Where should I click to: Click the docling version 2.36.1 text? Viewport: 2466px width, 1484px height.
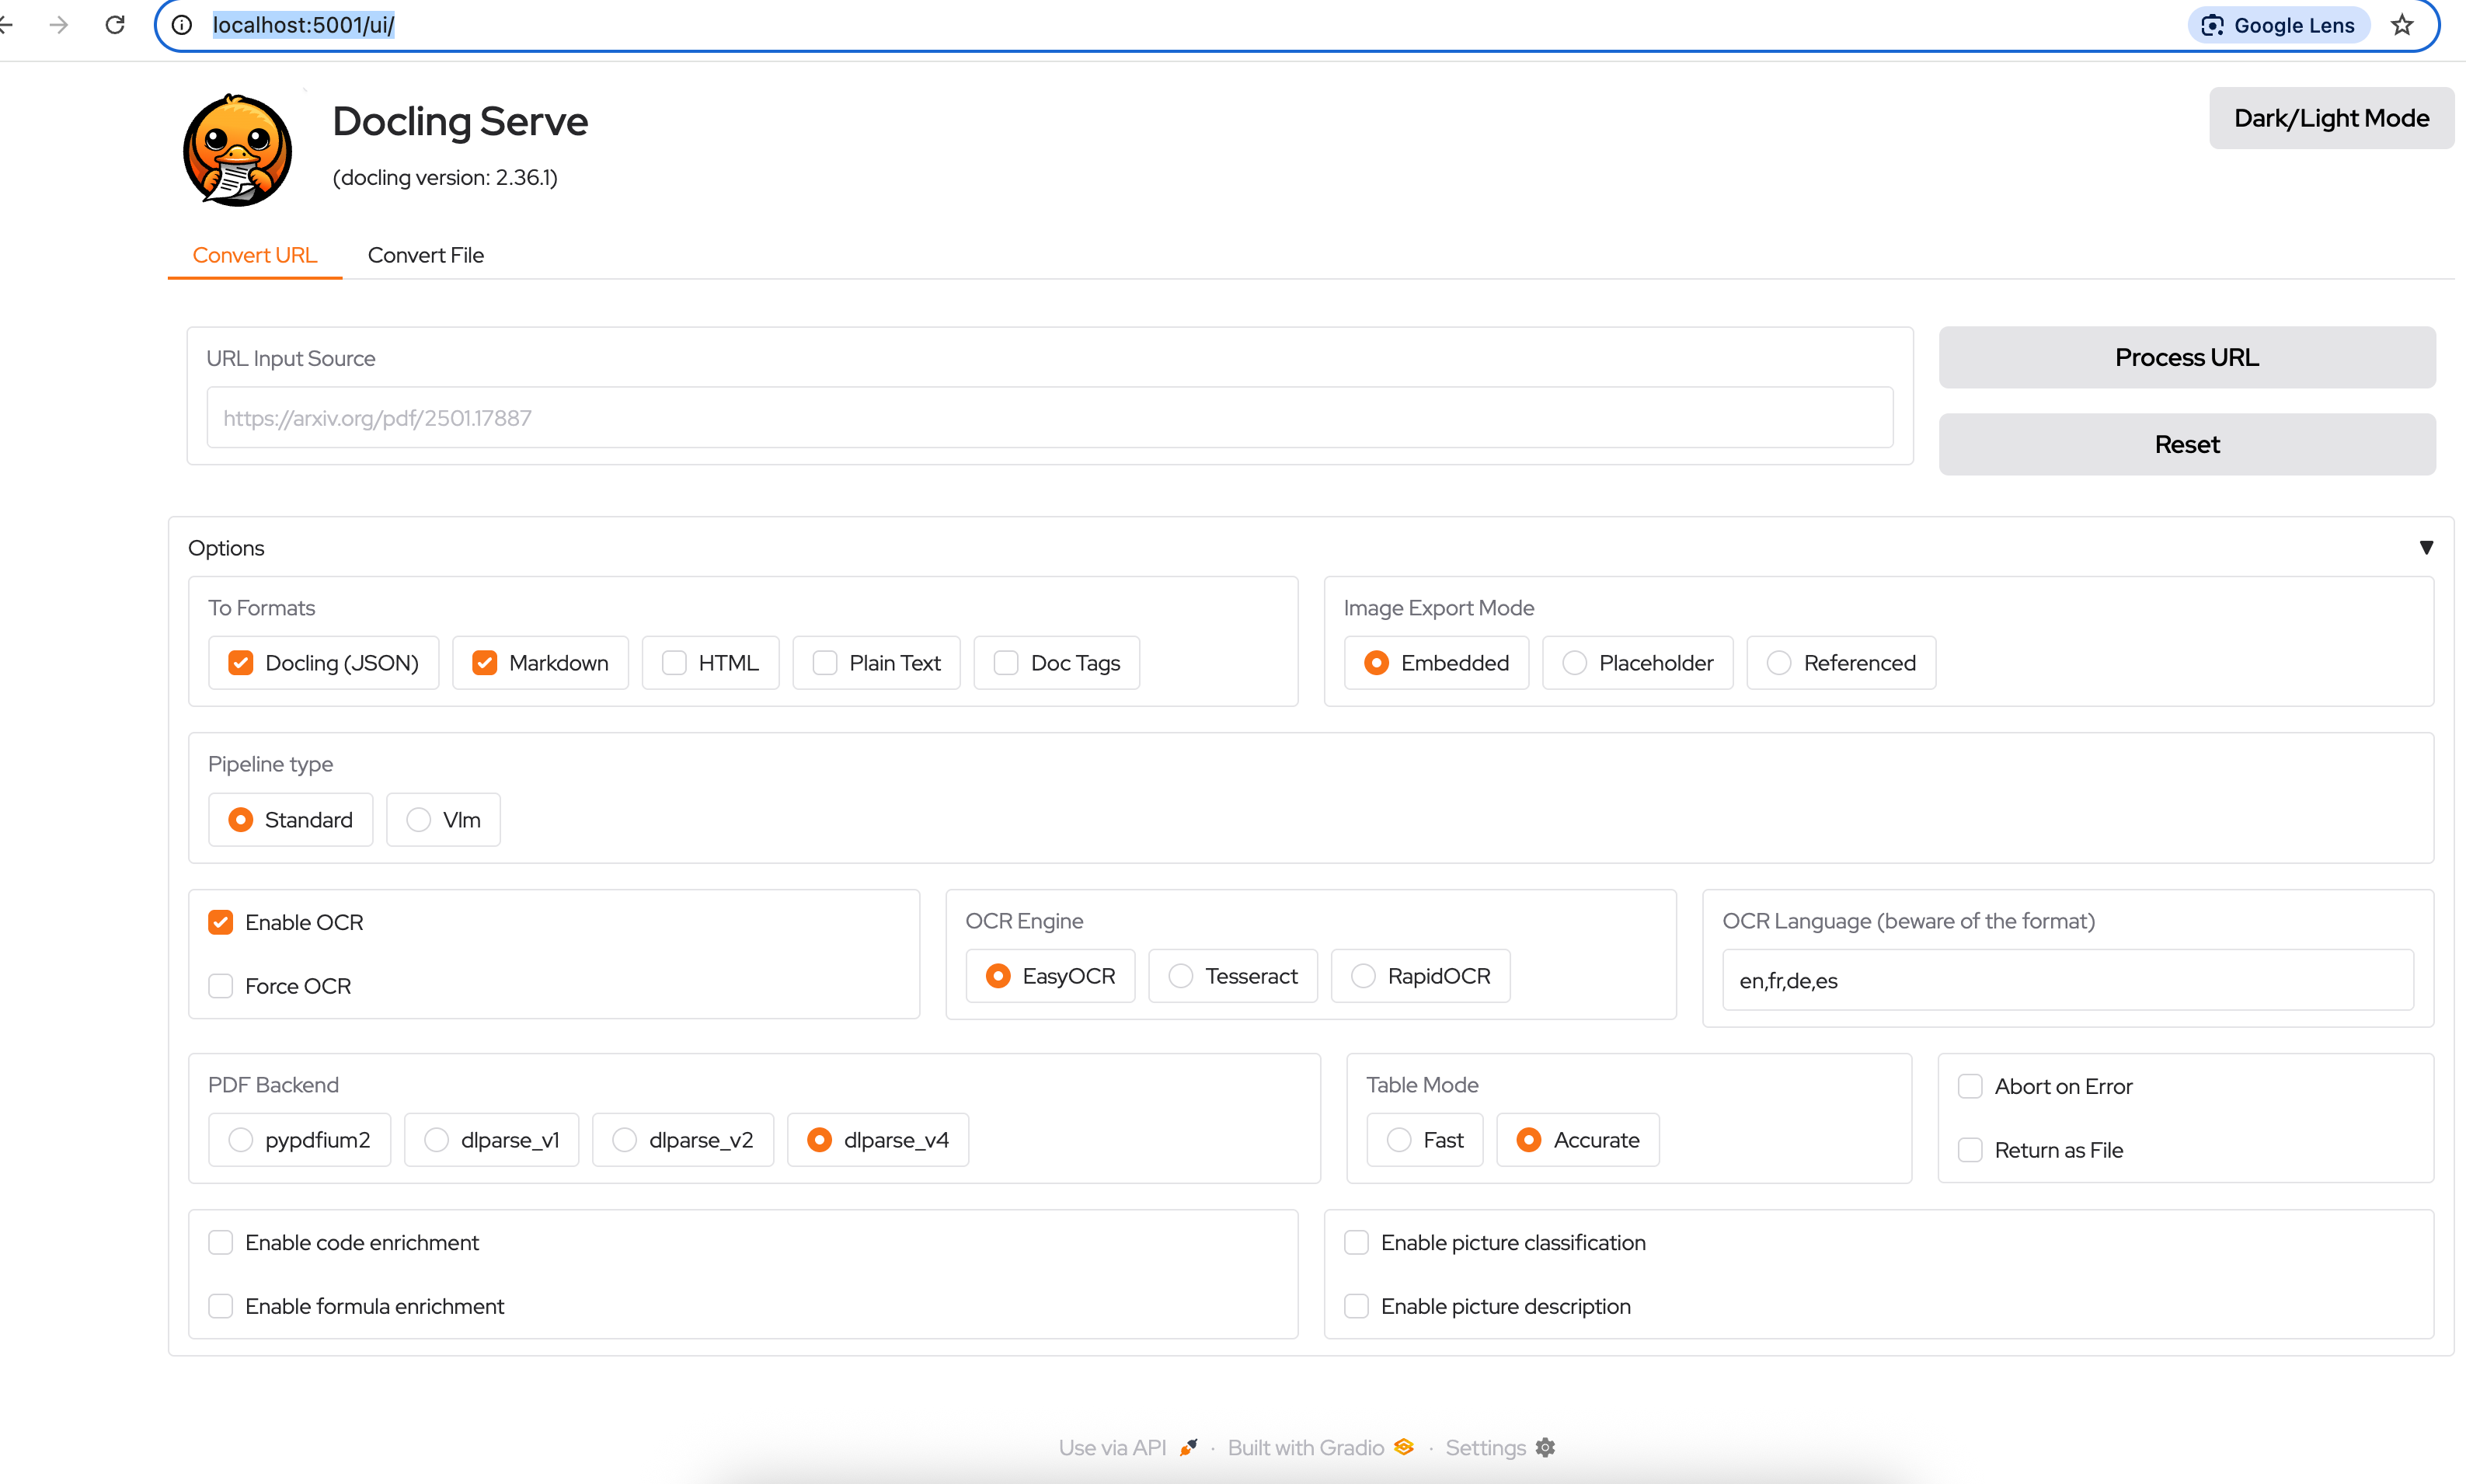pos(445,177)
